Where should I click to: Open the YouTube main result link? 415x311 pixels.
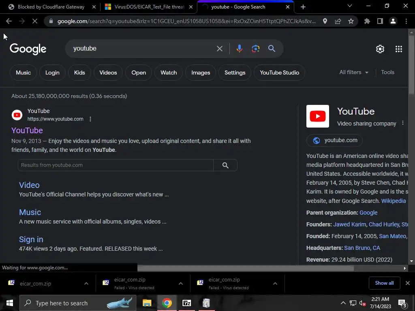pyautogui.click(x=27, y=130)
